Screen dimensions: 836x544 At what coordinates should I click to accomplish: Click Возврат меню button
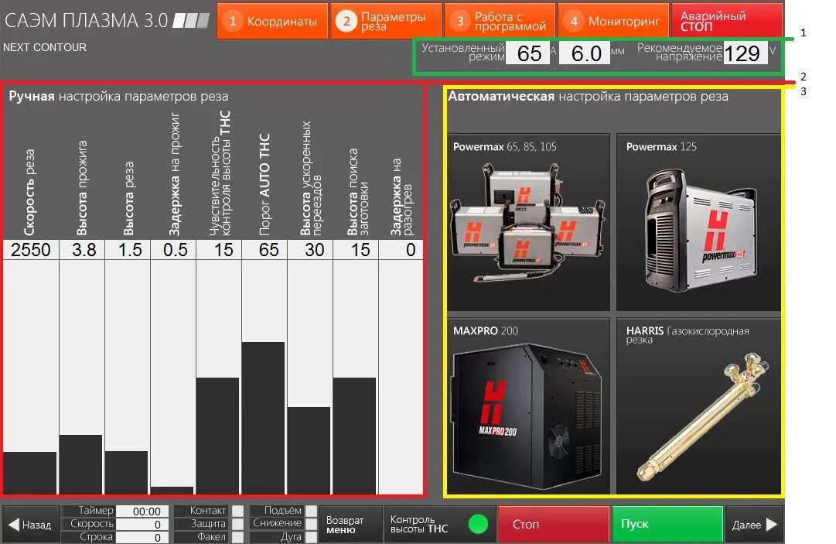350,524
